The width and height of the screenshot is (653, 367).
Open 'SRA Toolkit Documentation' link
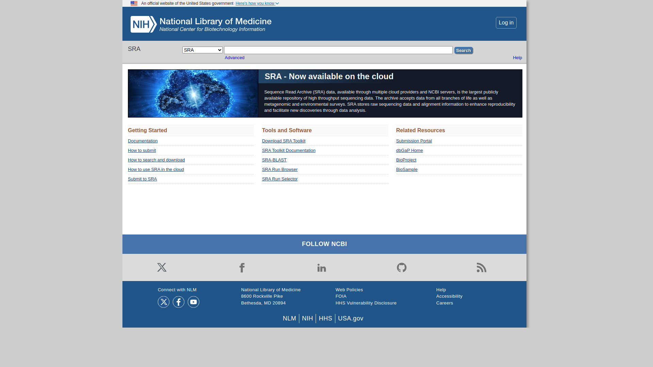(289, 151)
